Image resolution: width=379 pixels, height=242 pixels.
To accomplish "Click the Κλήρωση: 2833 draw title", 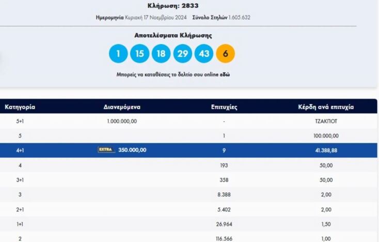I will coord(173,5).
